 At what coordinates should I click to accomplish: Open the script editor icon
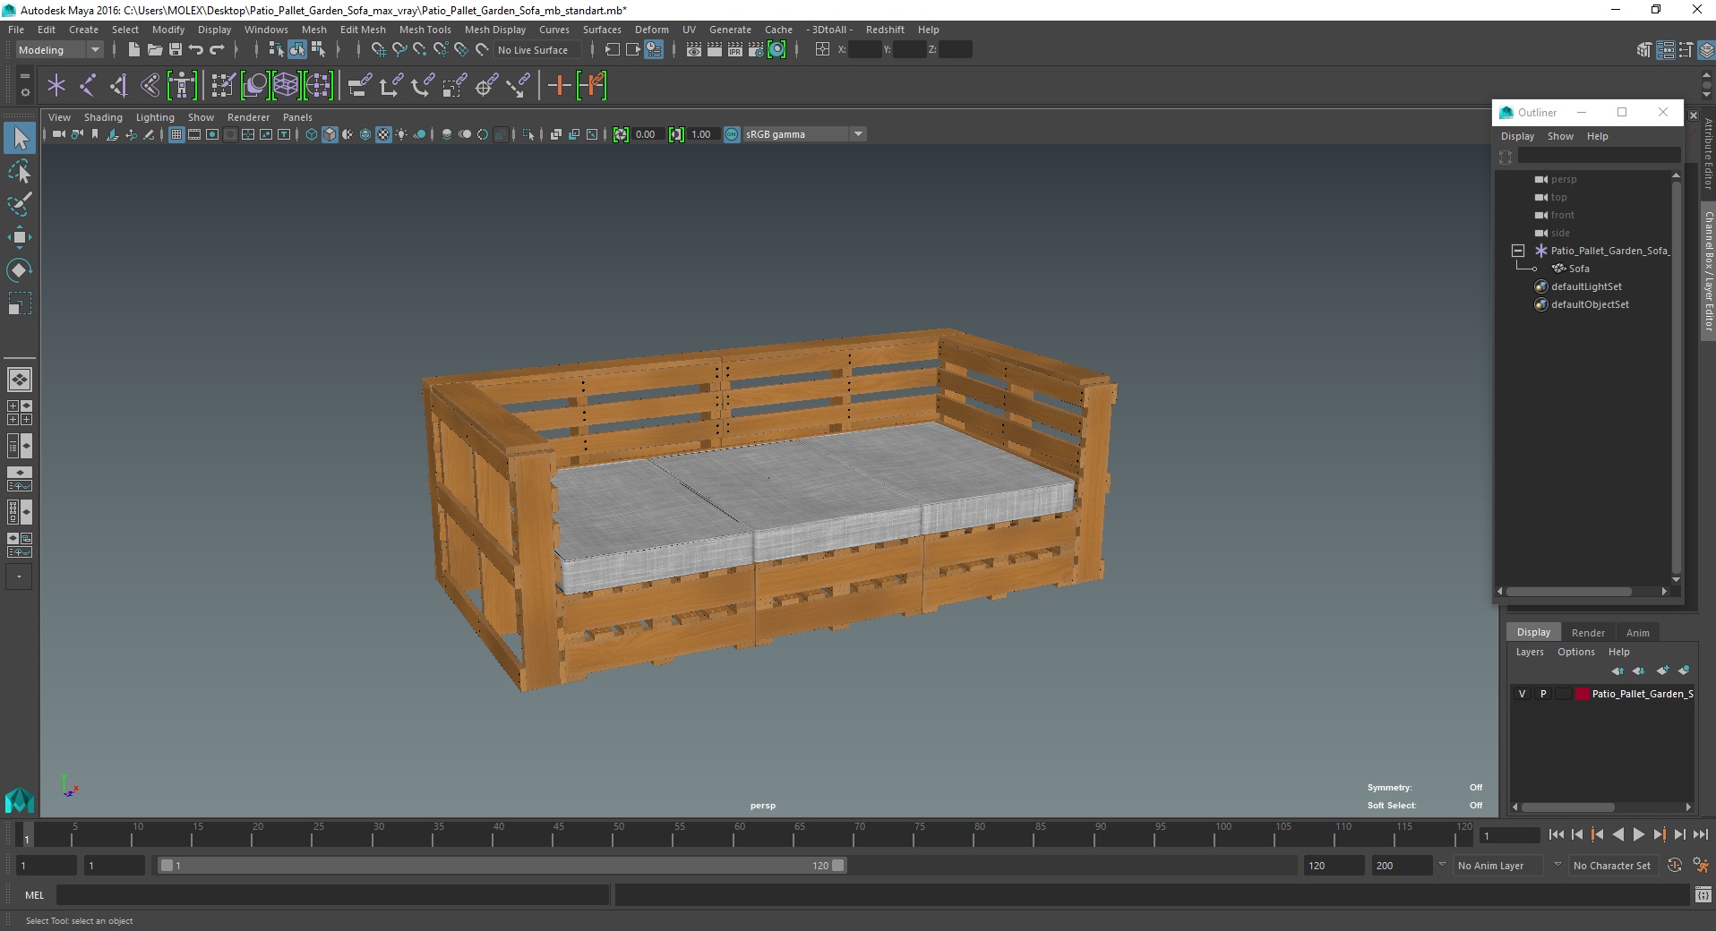(1703, 894)
